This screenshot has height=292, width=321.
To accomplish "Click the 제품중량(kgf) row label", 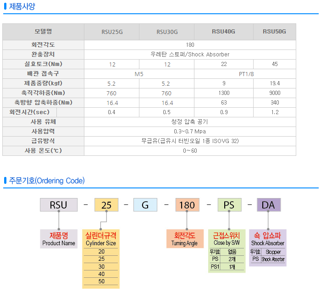I will coord(43,83).
